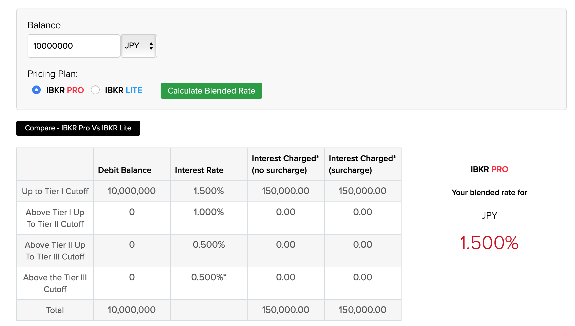Viewport: 575px width, 326px height.
Task: Click Calculate Blended Rate button
Action: [211, 91]
